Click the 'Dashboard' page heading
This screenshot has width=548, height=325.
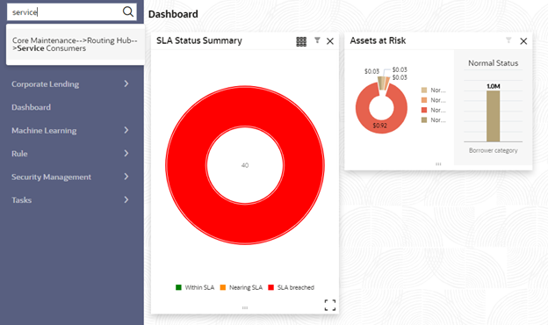coord(173,14)
